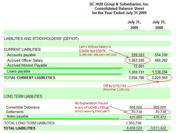This screenshot has width=176, height=133.
Task: Select the 'Accounts payable' row label
Action: tap(21, 55)
